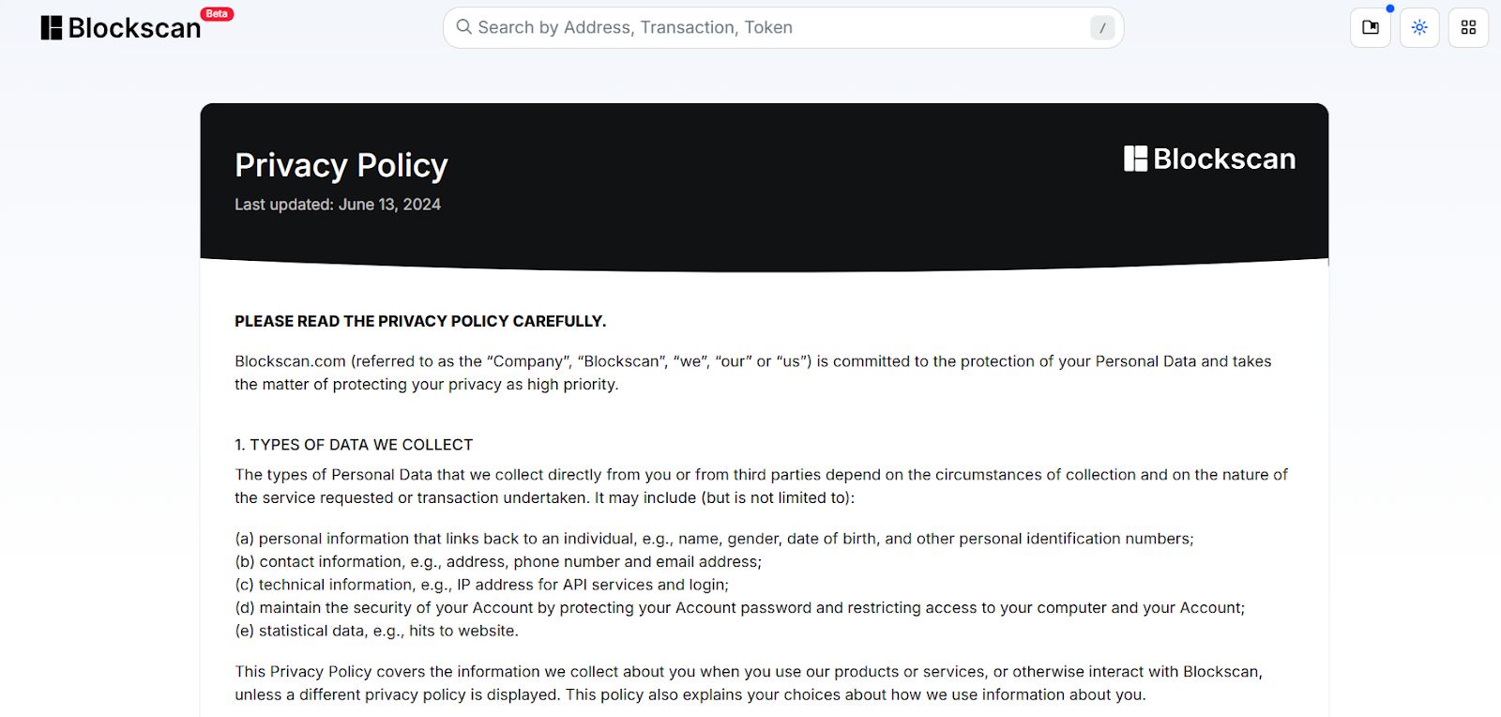
Task: Click the PLEASE READ THE PRIVACY POLICY heading
Action: click(420, 321)
